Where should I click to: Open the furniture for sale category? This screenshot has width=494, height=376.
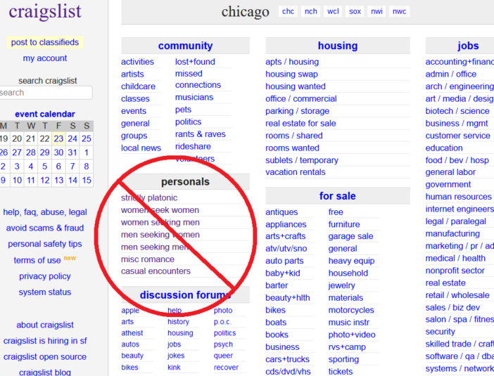click(344, 224)
